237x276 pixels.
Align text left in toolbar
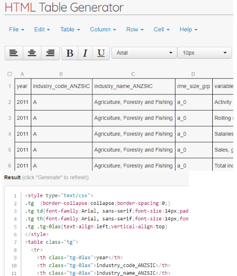pos(14,53)
